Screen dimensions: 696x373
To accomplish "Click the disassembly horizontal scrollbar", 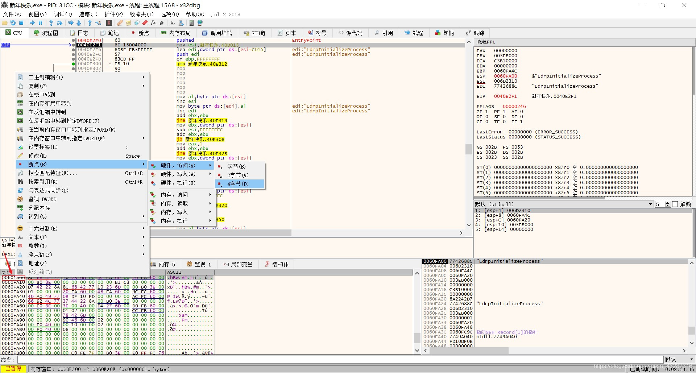I will 220,233.
